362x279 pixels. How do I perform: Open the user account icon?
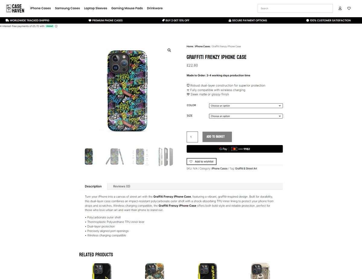tap(340, 8)
